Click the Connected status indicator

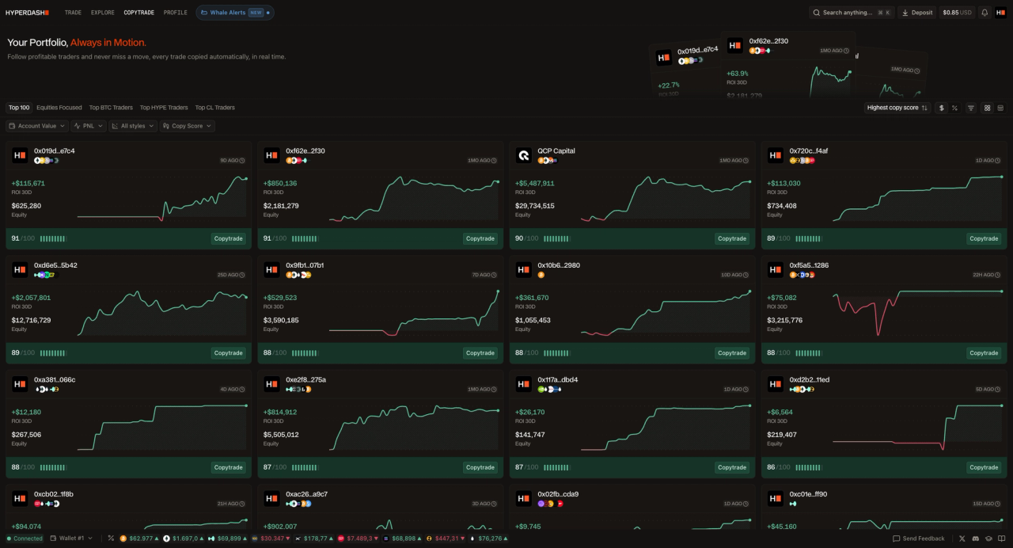click(25, 538)
